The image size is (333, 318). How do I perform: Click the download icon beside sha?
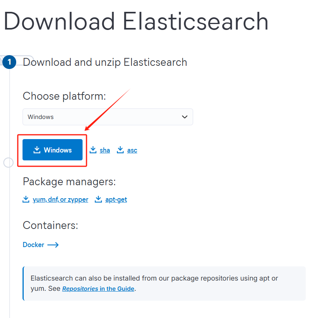pyautogui.click(x=93, y=150)
